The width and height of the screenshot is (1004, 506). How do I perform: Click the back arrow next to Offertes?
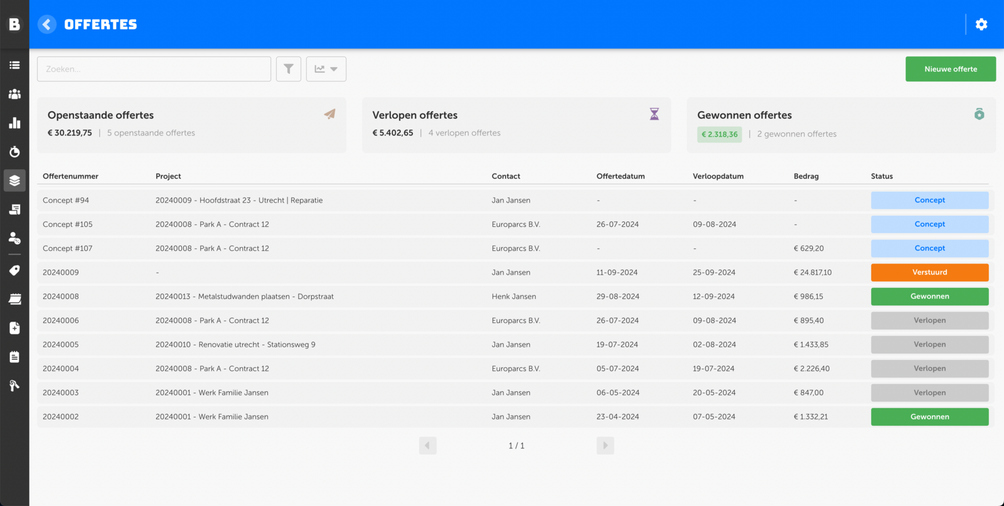click(x=47, y=24)
